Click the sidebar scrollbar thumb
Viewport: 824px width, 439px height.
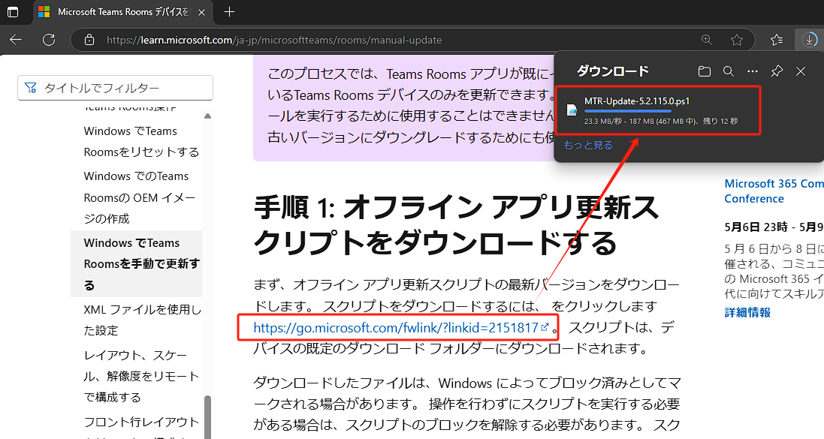[x=207, y=417]
